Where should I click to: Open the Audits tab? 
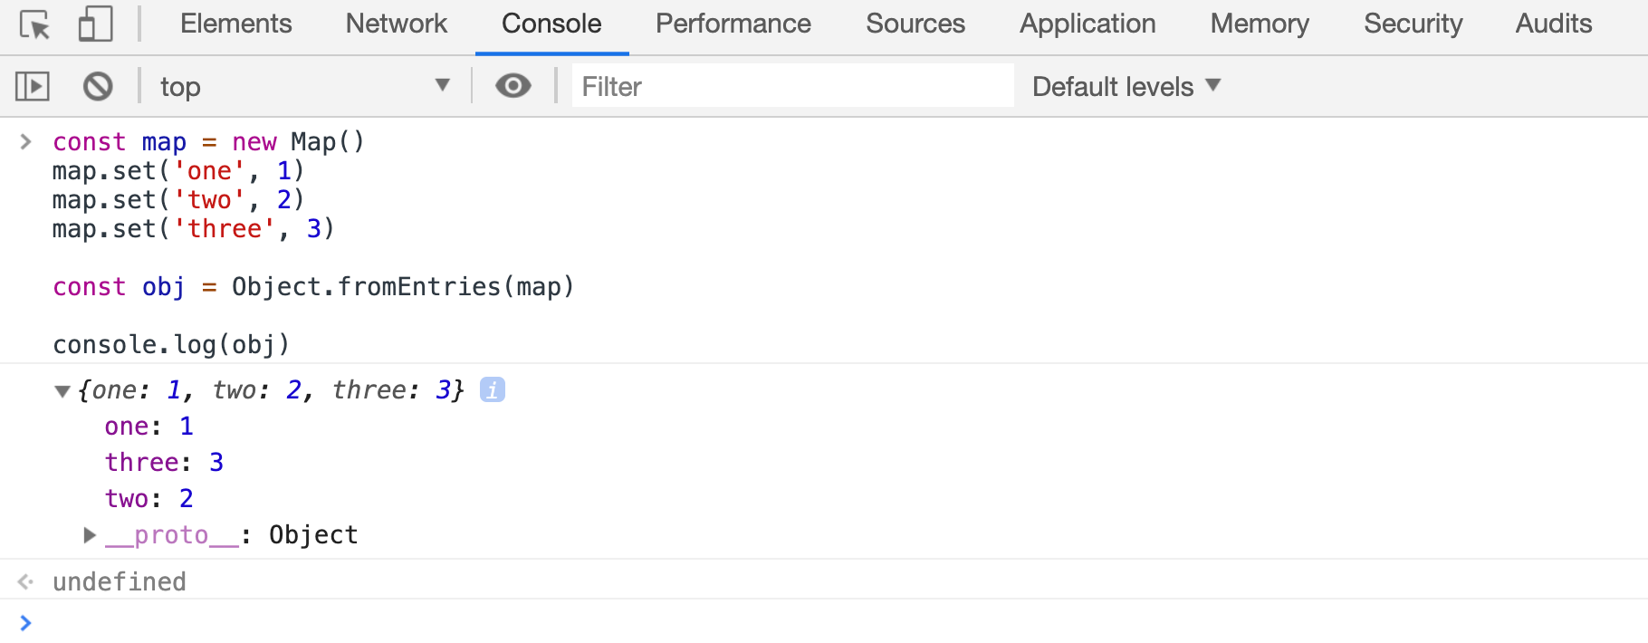tap(1554, 24)
